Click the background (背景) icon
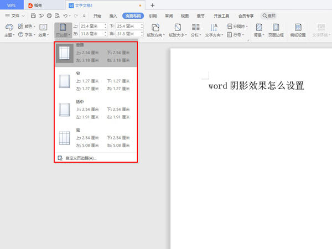This screenshot has height=249, width=332. click(258, 27)
